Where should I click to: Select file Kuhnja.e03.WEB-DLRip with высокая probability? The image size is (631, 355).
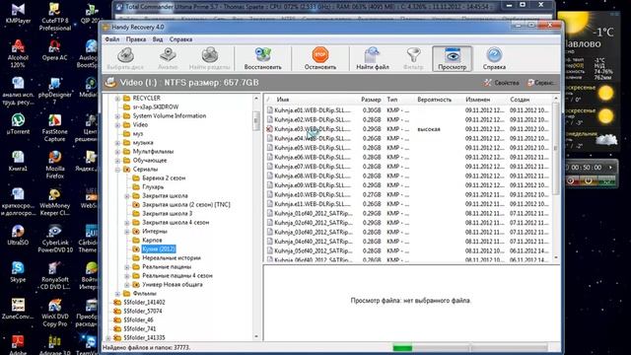pos(313,129)
